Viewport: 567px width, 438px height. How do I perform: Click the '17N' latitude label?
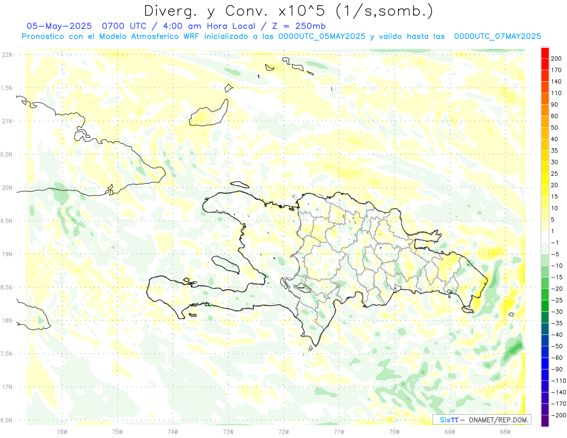pos(7,387)
